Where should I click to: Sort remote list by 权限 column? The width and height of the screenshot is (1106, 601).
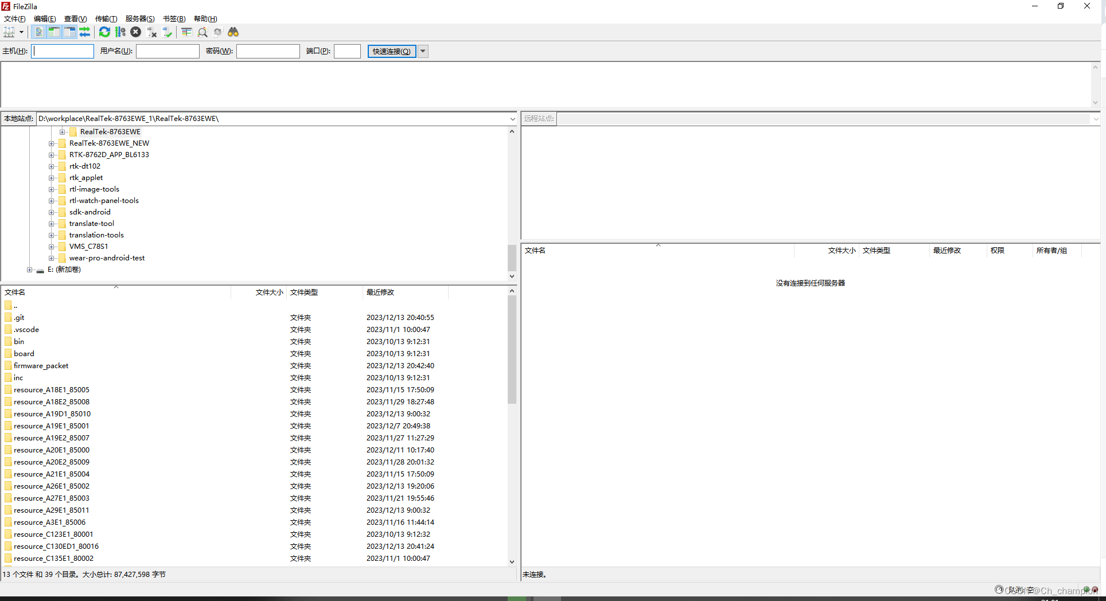pos(1008,251)
